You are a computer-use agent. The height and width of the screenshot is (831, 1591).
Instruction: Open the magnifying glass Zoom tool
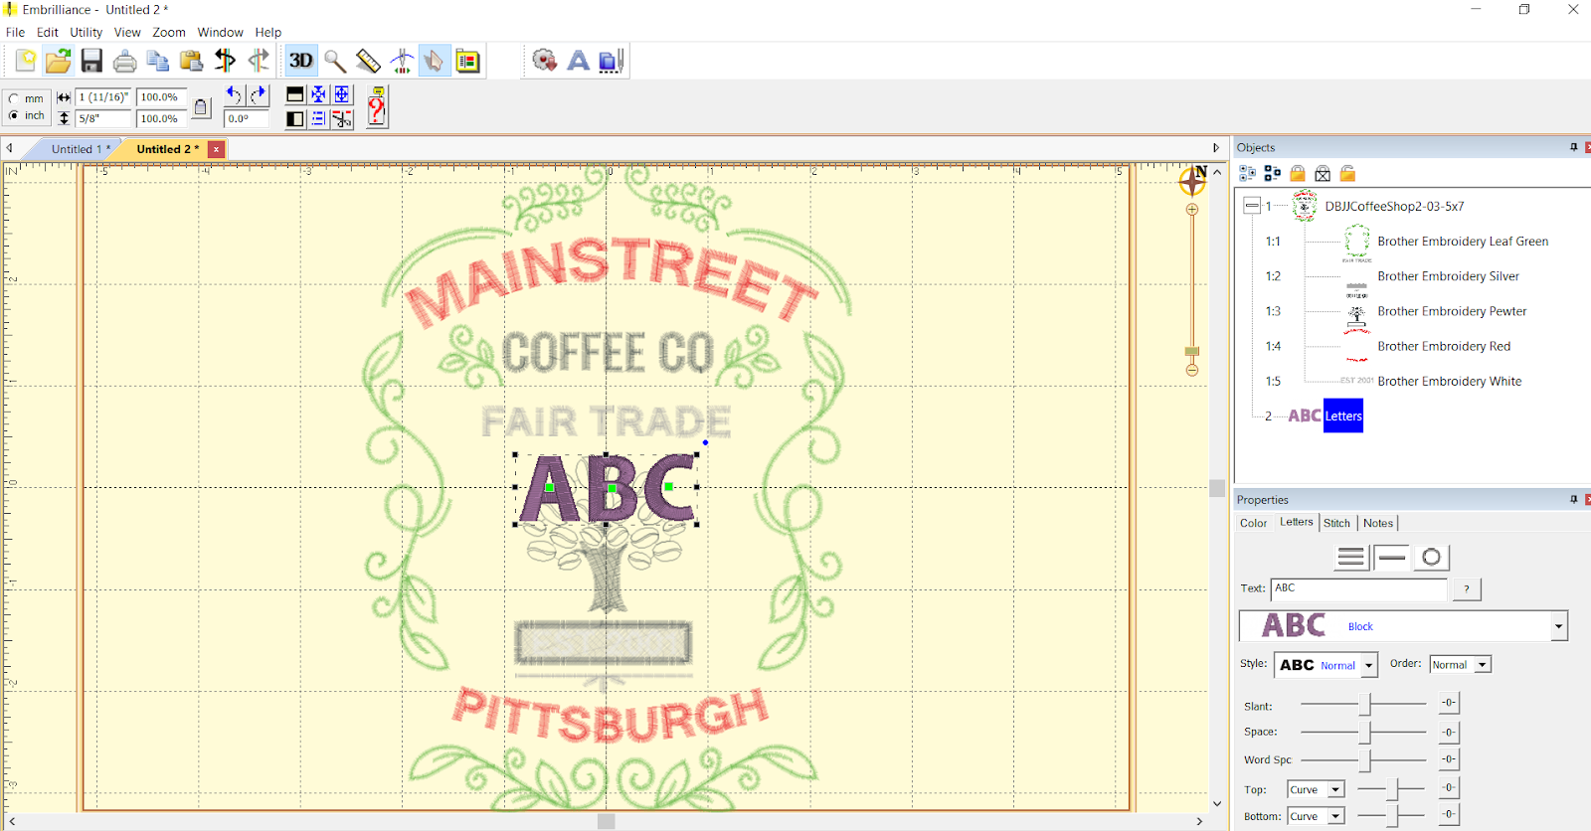click(x=335, y=61)
